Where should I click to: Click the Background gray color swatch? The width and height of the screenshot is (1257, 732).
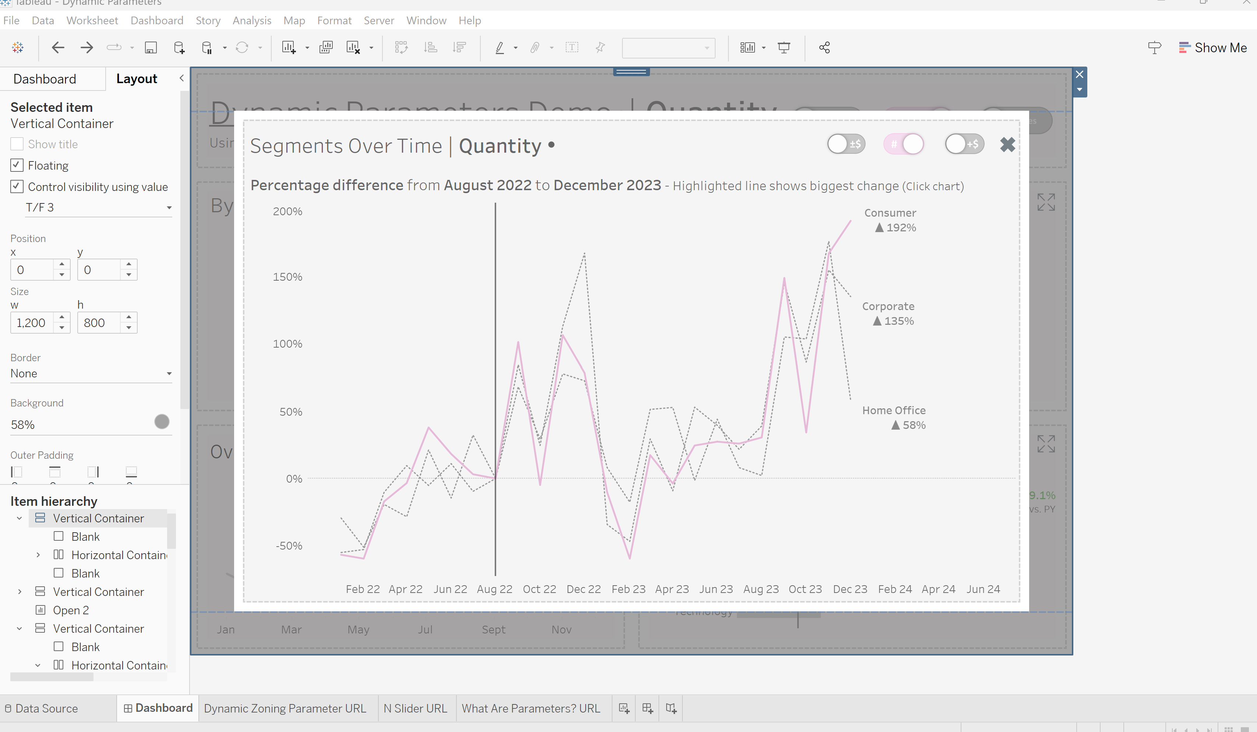click(162, 422)
